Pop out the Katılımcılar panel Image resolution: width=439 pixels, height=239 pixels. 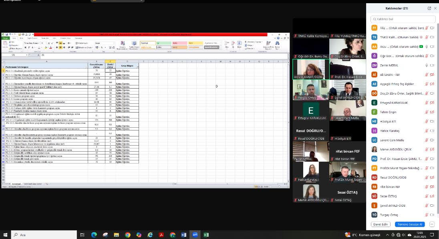tap(429, 8)
